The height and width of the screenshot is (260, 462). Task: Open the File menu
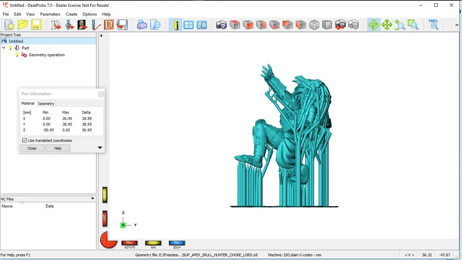[x=6, y=14]
